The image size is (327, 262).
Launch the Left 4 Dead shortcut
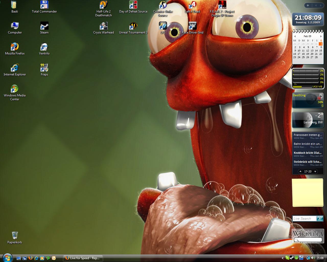click(x=192, y=7)
